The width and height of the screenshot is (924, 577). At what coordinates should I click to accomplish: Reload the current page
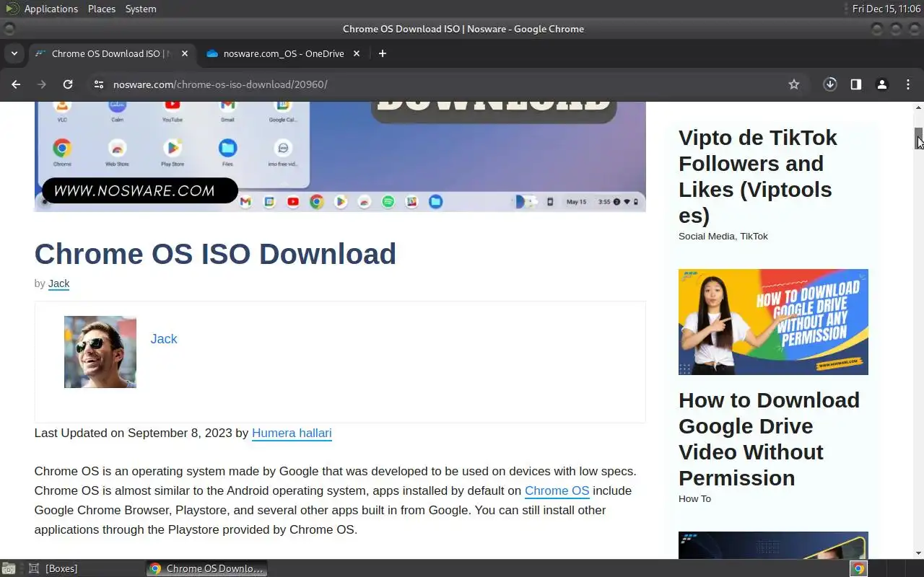pyautogui.click(x=68, y=84)
